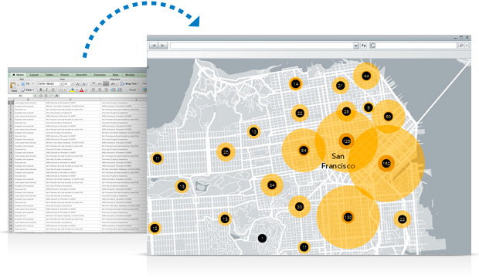479x278 pixels.
Task: Switch to the Charts ribbon tab
Action: tap(64, 75)
